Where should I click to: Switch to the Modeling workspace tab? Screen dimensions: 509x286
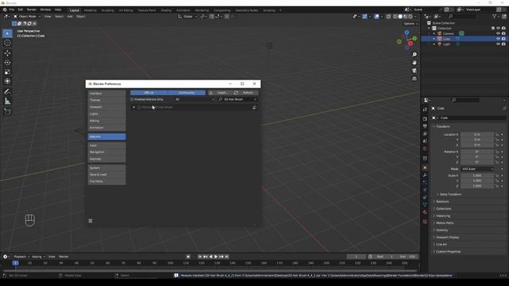[x=90, y=10]
